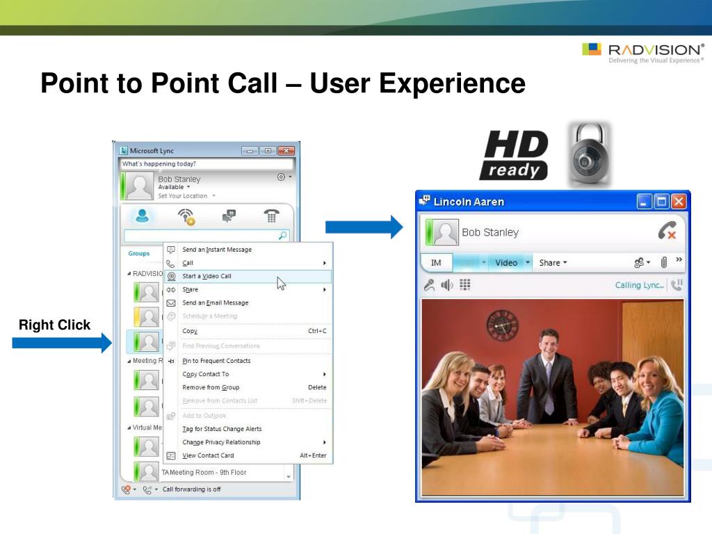Open the Available status dropdown
Screen dimensions: 712x534
tap(174, 187)
